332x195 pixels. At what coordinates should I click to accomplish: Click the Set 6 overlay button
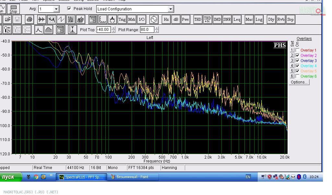292,76
